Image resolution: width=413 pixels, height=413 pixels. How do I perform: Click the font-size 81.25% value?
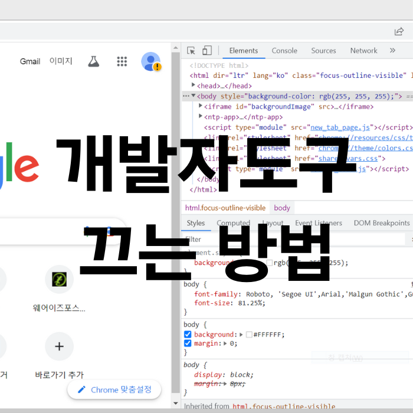pos(251,303)
